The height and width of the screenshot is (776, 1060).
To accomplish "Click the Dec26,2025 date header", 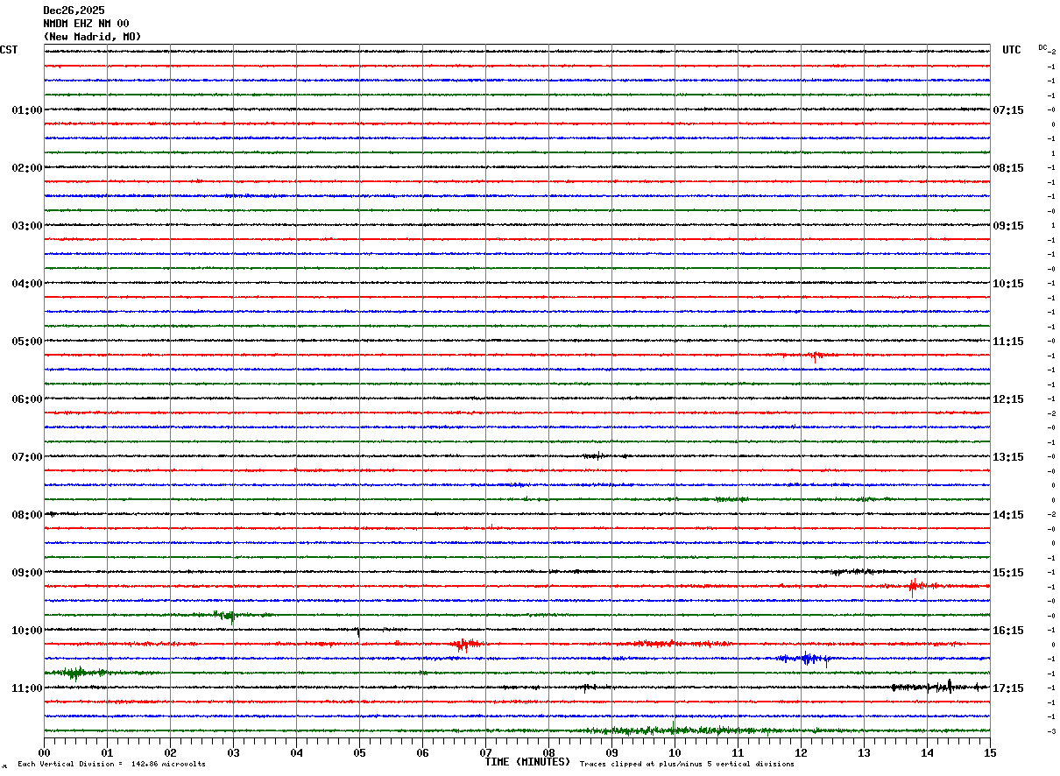I will (74, 11).
